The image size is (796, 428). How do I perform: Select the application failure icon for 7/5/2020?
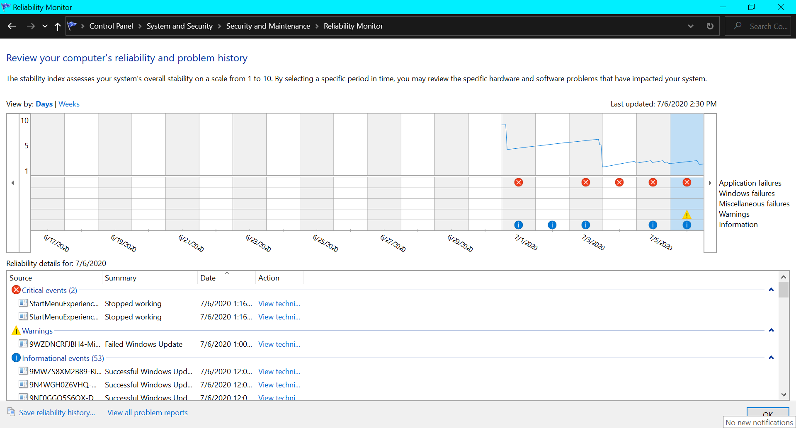(653, 182)
